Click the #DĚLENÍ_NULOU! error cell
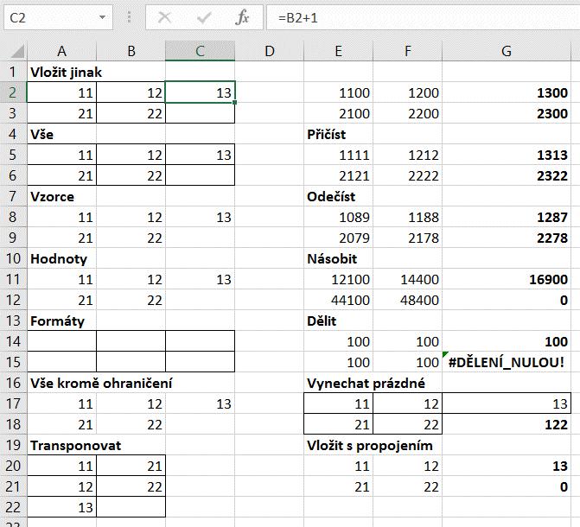Image resolution: width=580 pixels, height=527 pixels. coord(507,362)
